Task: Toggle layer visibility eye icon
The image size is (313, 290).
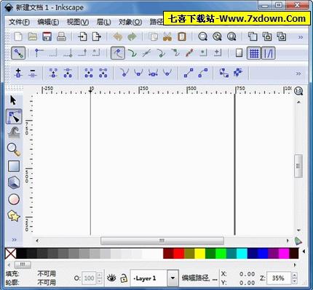Action: 111,278
